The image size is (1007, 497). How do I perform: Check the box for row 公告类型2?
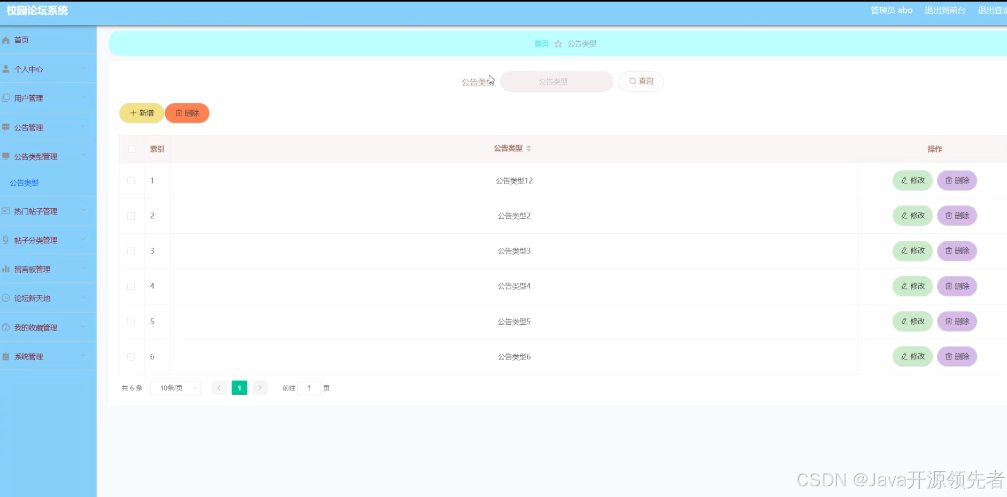131,216
